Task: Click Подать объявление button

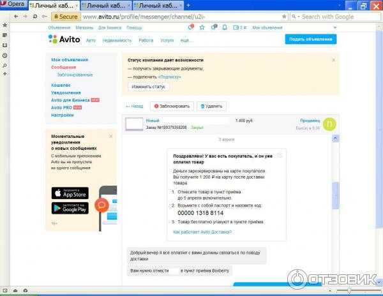Action: tap(311, 39)
